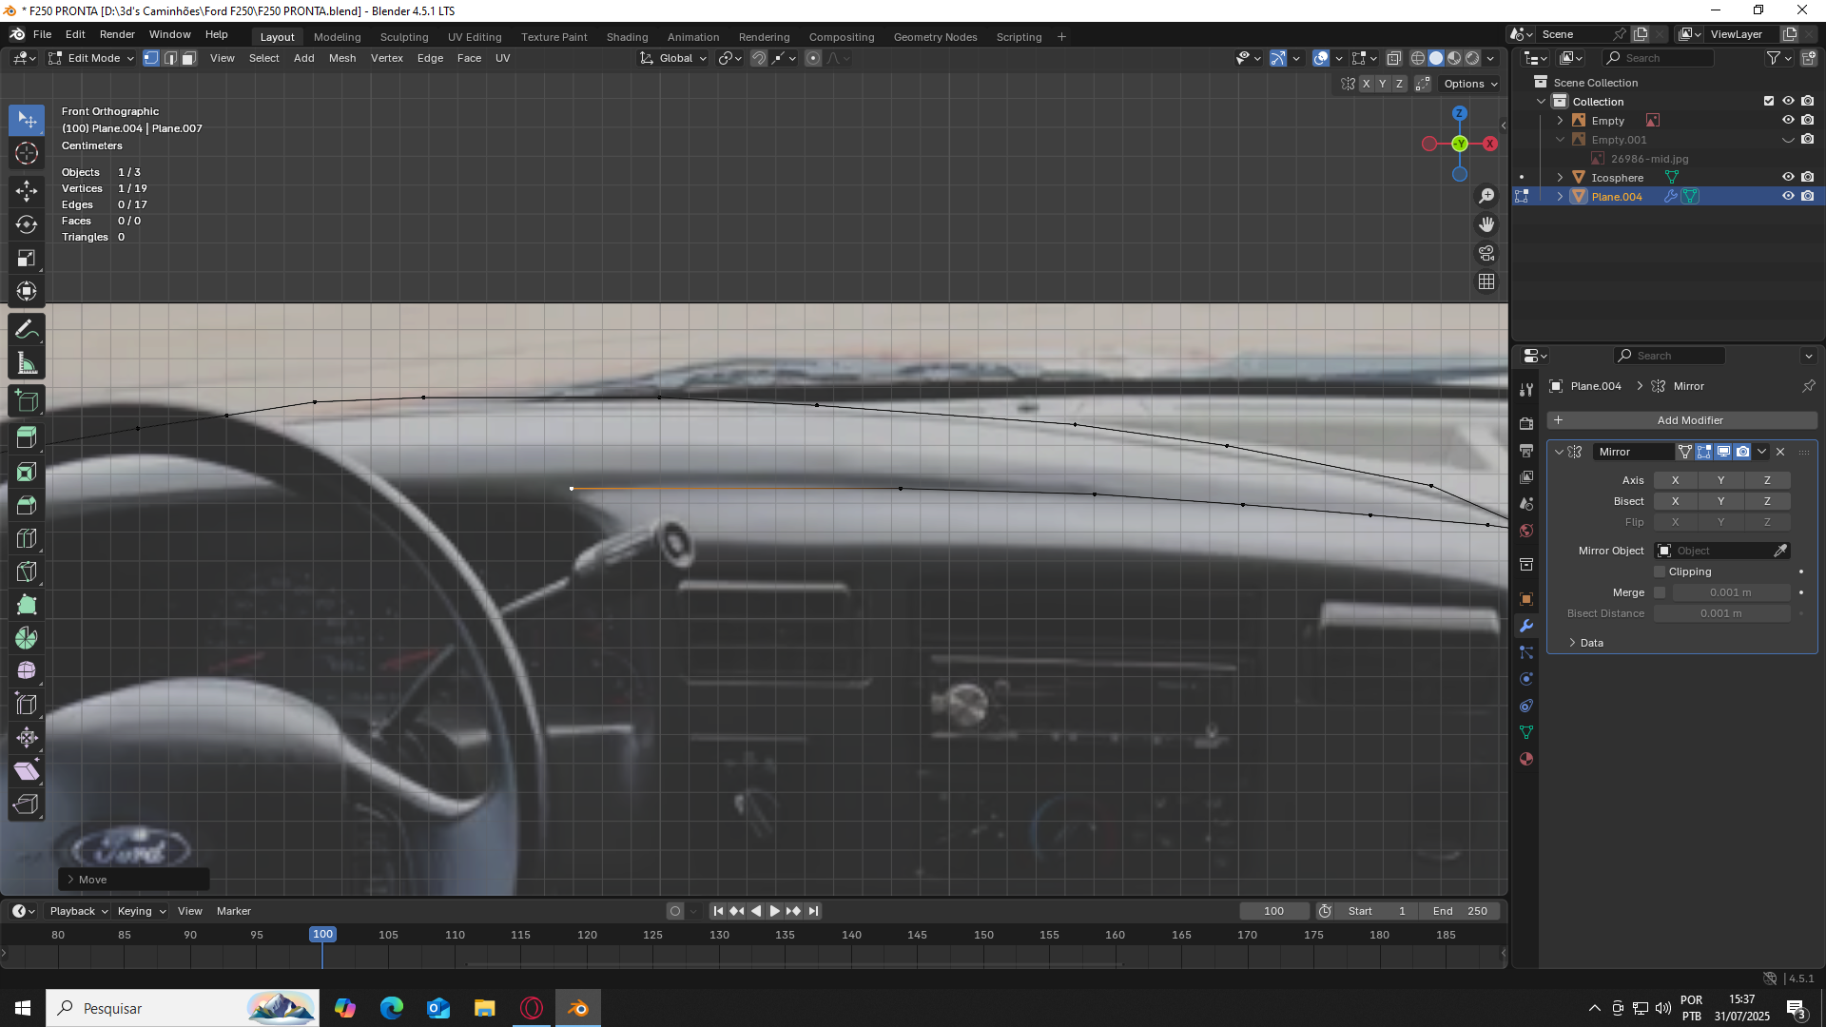Select the Knife tool in toolbar
1826x1027 pixels.
(27, 572)
